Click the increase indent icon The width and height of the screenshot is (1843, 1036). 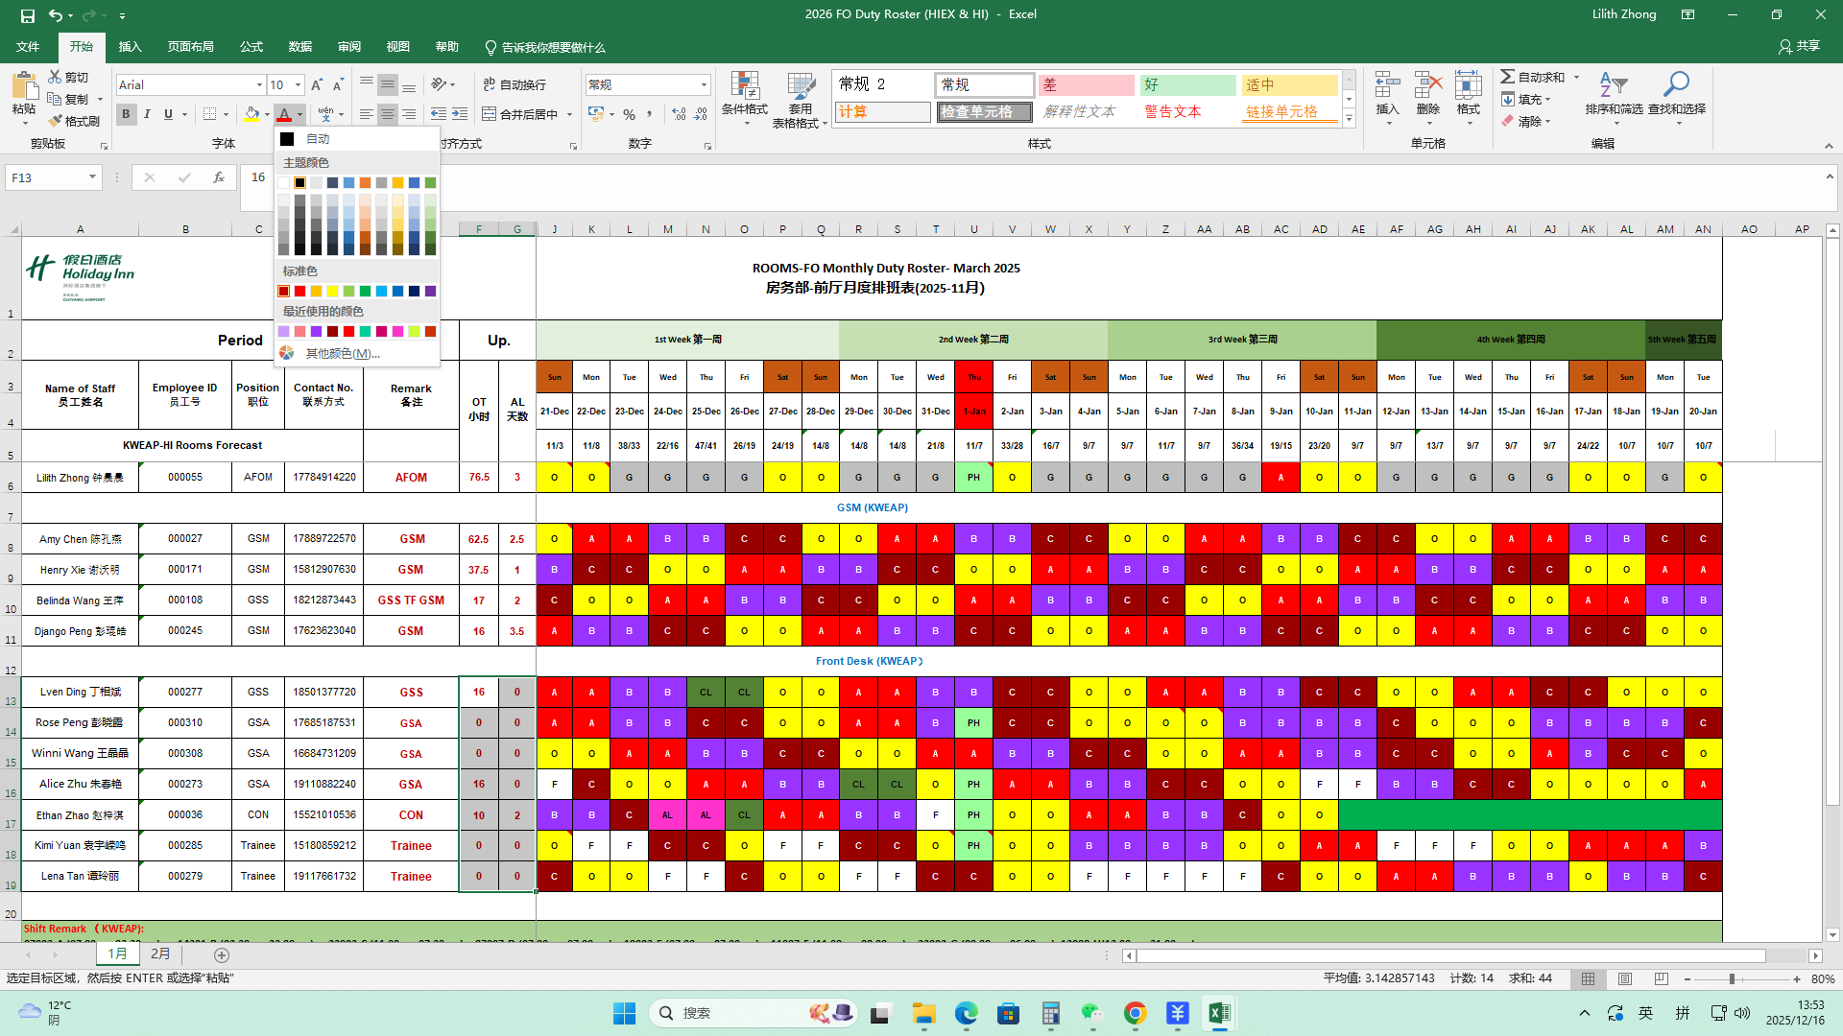(460, 114)
